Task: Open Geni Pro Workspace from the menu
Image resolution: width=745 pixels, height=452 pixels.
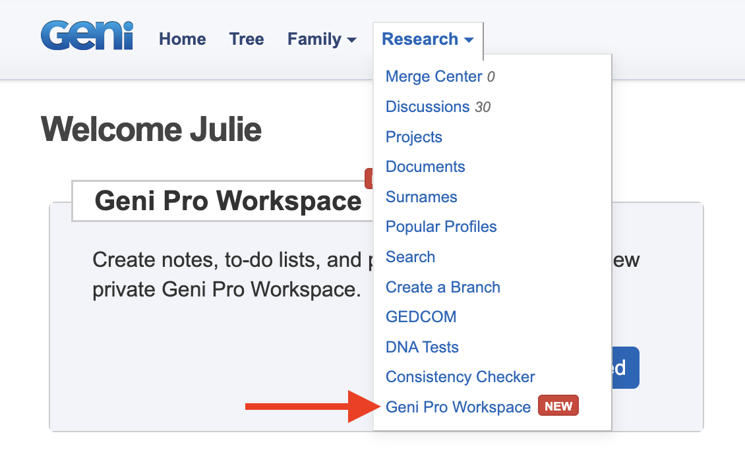Action: click(458, 407)
